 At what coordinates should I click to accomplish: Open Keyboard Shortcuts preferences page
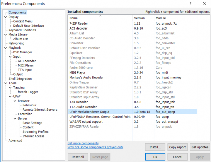pyautogui.click(x=22, y=30)
